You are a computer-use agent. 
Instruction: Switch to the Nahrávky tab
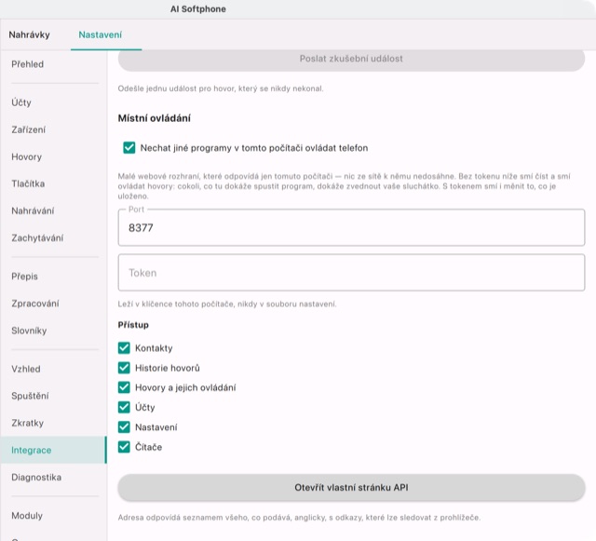(x=29, y=35)
